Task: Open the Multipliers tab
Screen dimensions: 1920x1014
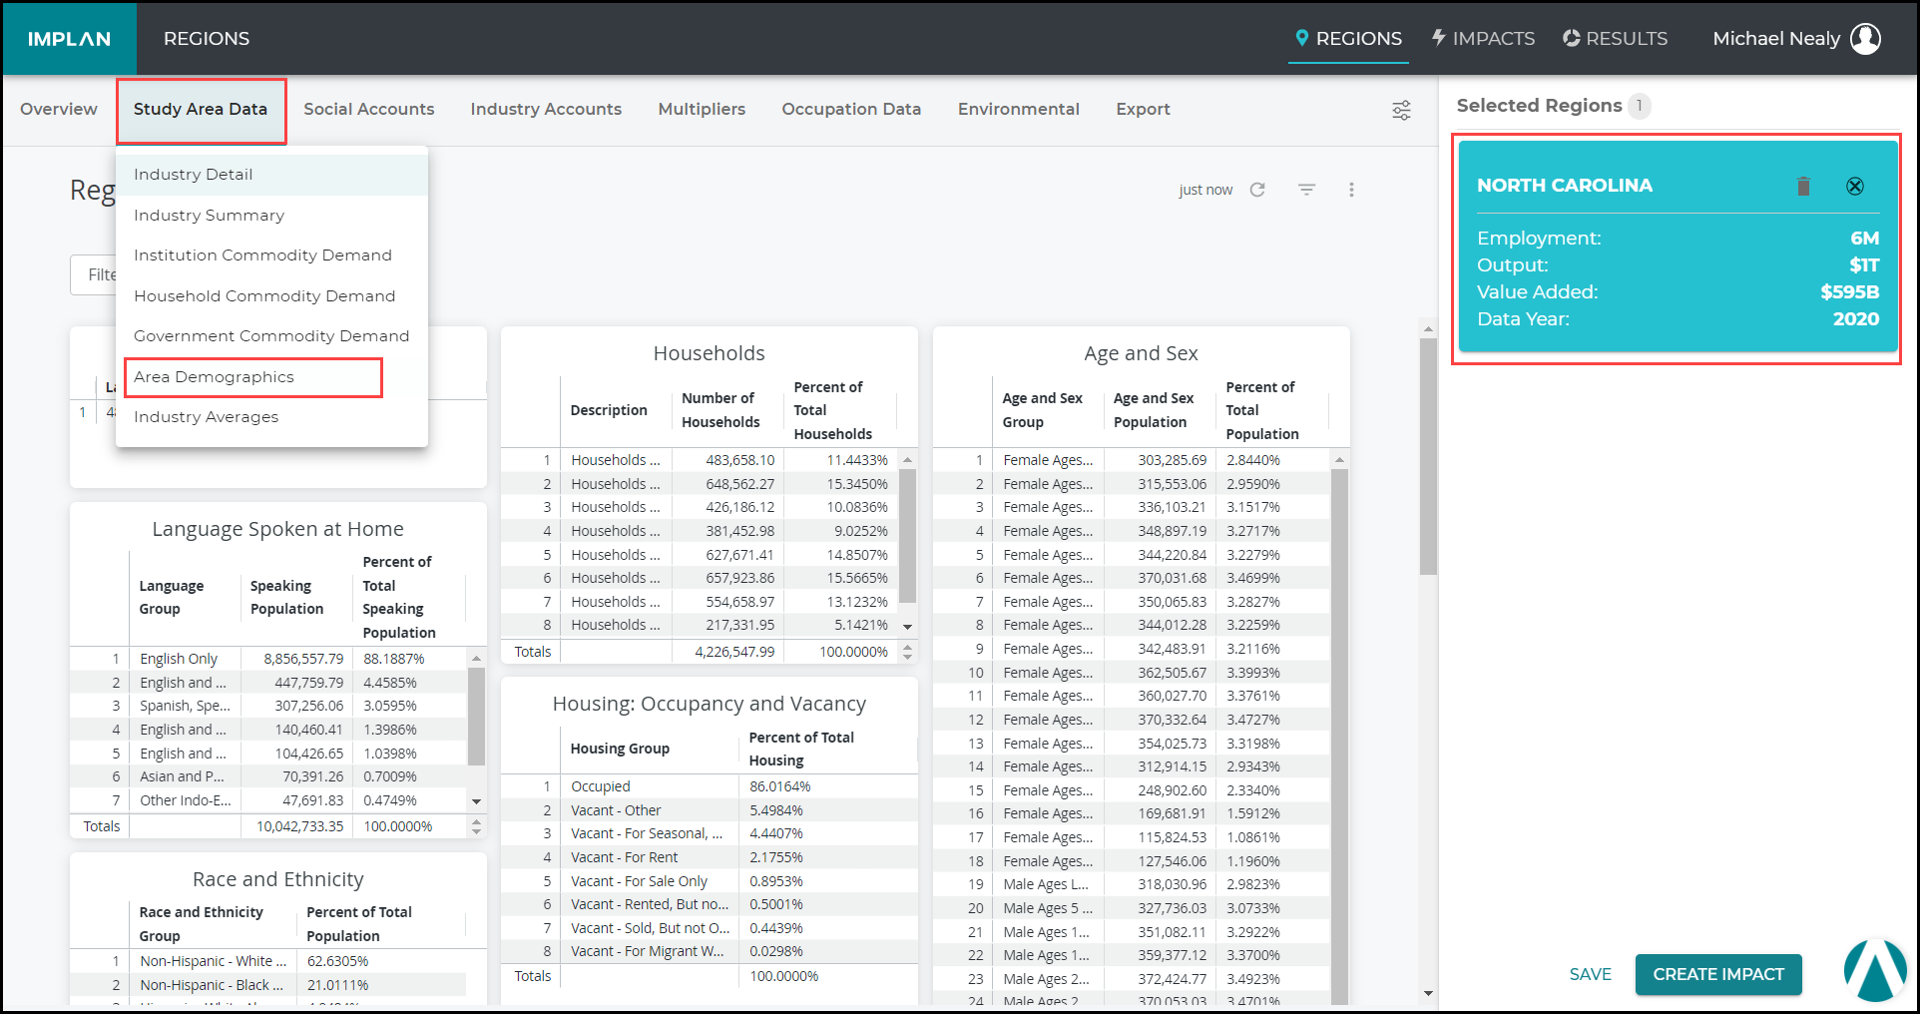Action: (x=702, y=109)
